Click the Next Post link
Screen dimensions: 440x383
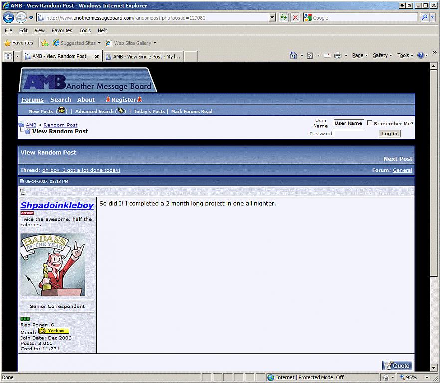click(x=397, y=159)
